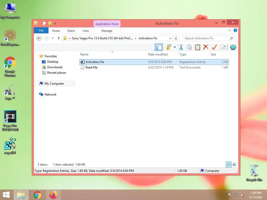The height and width of the screenshot is (200, 267).
Task: Click the Forward navigation arrow
Action: (46, 38)
